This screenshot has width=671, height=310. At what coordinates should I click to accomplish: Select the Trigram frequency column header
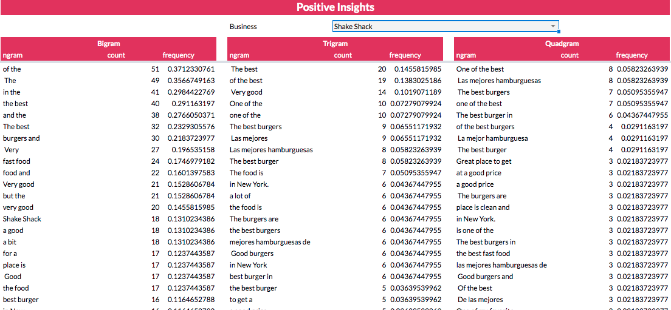[x=405, y=55]
